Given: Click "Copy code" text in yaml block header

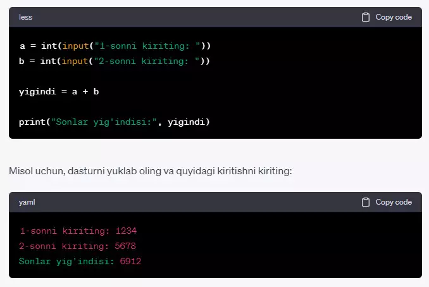Looking at the screenshot, I should point(394,202).
